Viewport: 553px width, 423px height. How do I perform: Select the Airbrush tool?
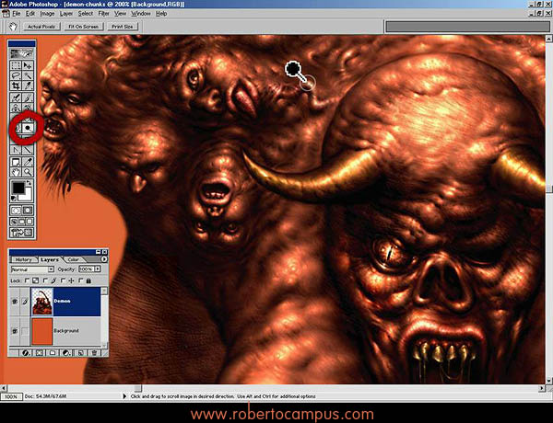tap(16, 97)
